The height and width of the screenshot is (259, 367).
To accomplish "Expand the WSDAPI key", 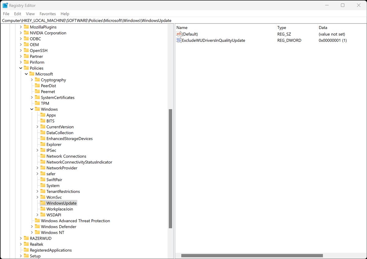I will [37, 215].
